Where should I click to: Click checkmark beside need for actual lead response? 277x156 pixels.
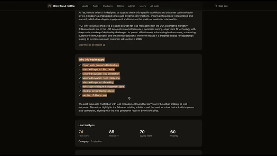tap(80, 91)
